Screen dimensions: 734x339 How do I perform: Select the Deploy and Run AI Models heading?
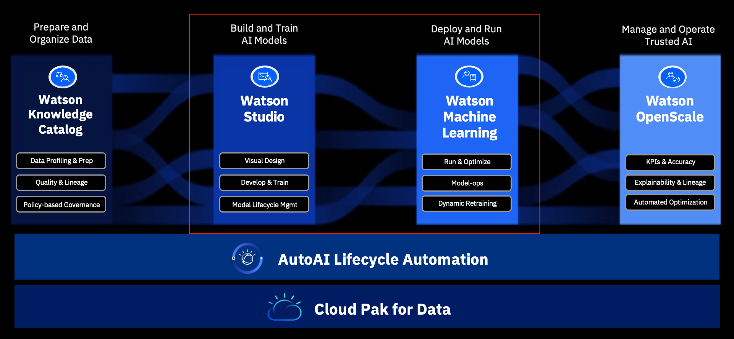466,35
